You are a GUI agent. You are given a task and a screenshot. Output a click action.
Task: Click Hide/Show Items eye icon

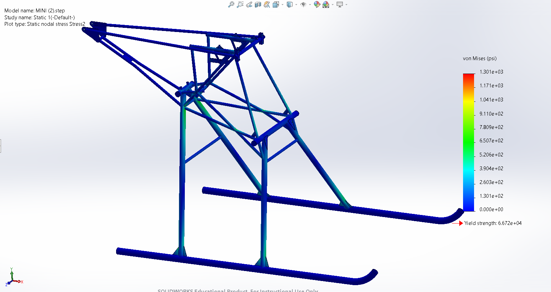click(x=303, y=4)
